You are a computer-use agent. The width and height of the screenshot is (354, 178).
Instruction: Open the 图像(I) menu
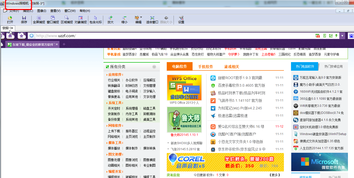point(42,11)
